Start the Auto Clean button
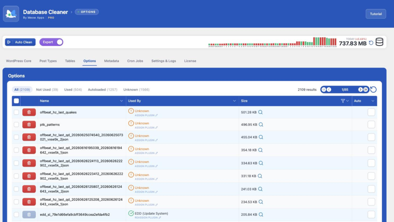This screenshot has width=394, height=222. [x=20, y=42]
